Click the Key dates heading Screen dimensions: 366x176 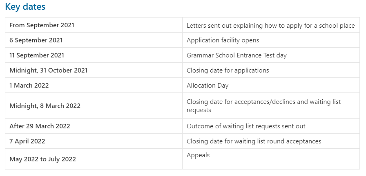pyautogui.click(x=25, y=7)
